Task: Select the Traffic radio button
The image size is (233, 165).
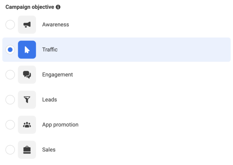Action: [x=10, y=50]
